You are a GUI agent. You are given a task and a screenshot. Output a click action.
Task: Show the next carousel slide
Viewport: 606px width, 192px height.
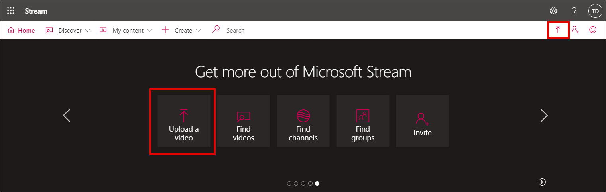point(544,116)
